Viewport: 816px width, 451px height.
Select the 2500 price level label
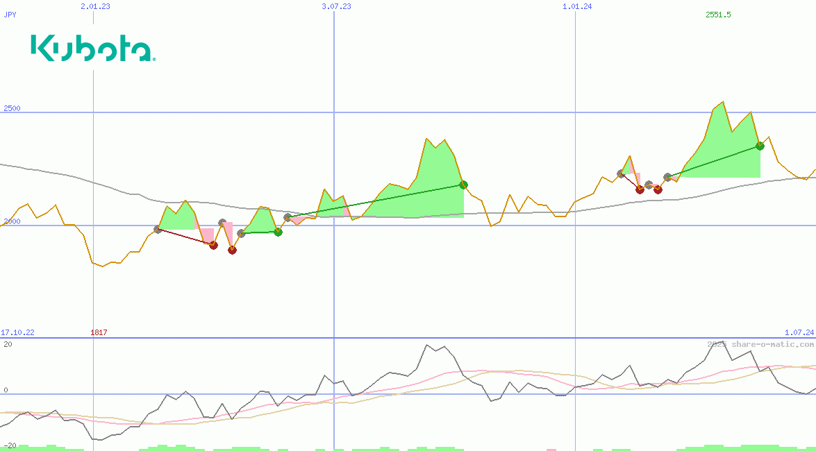(x=12, y=109)
